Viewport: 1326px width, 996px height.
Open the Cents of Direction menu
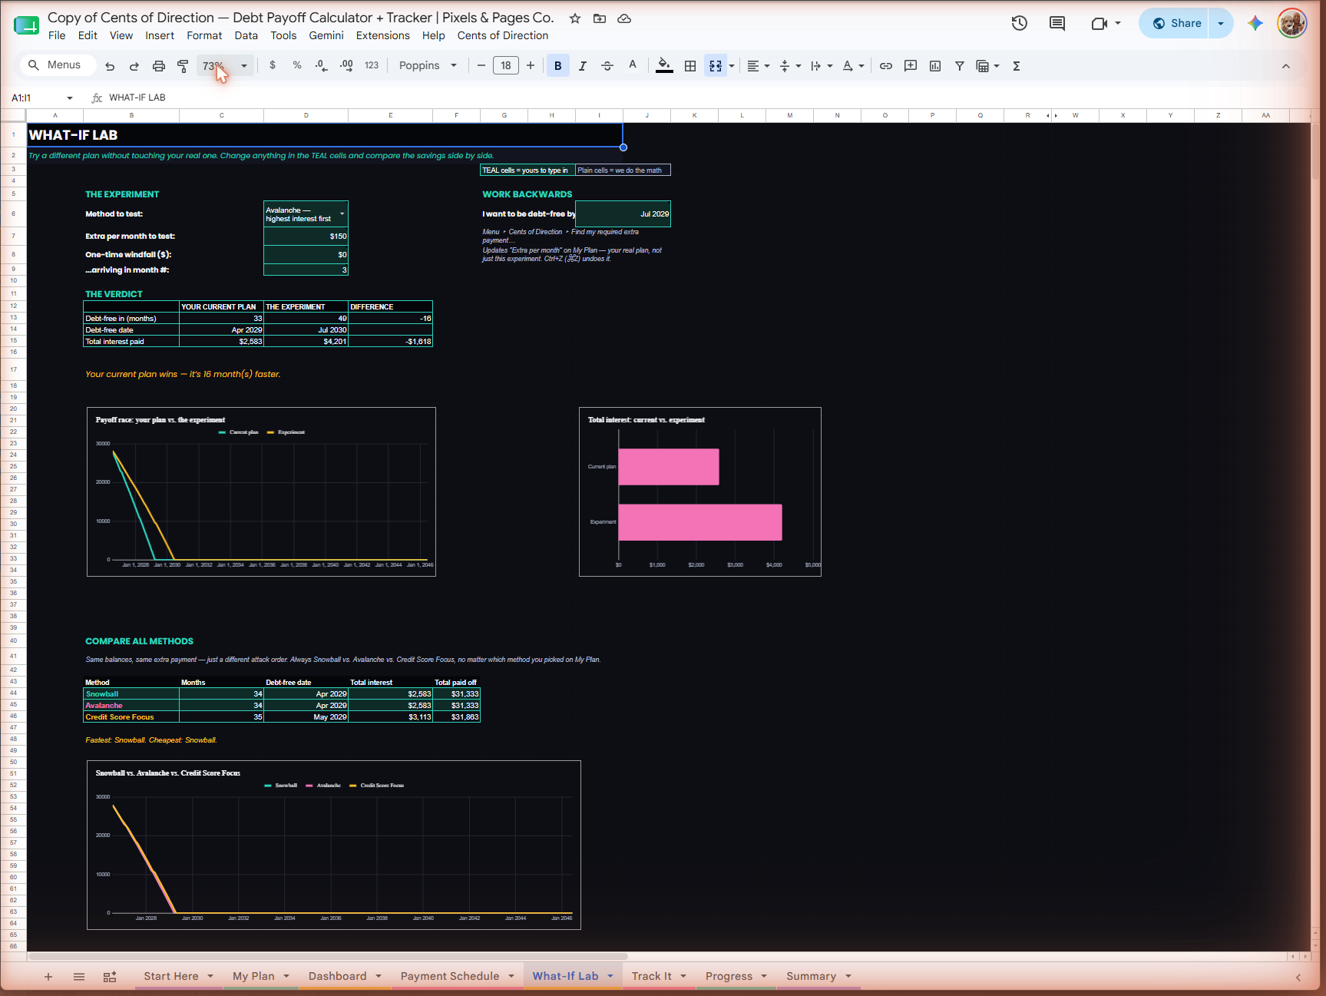(503, 35)
